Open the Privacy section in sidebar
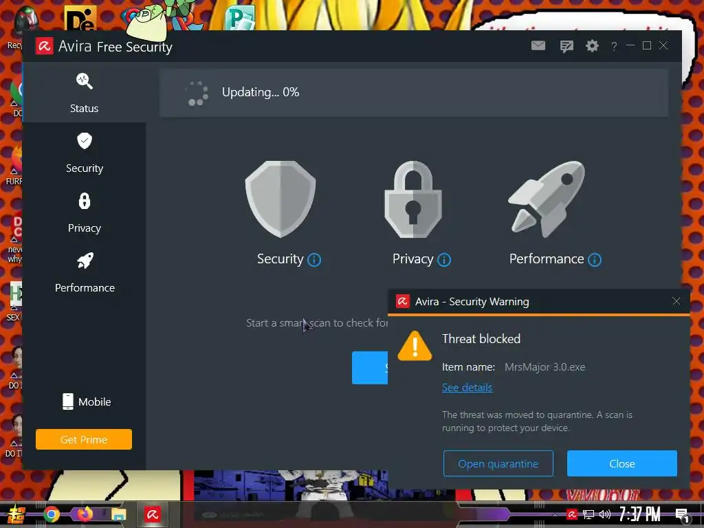This screenshot has width=704, height=528. pos(84,212)
